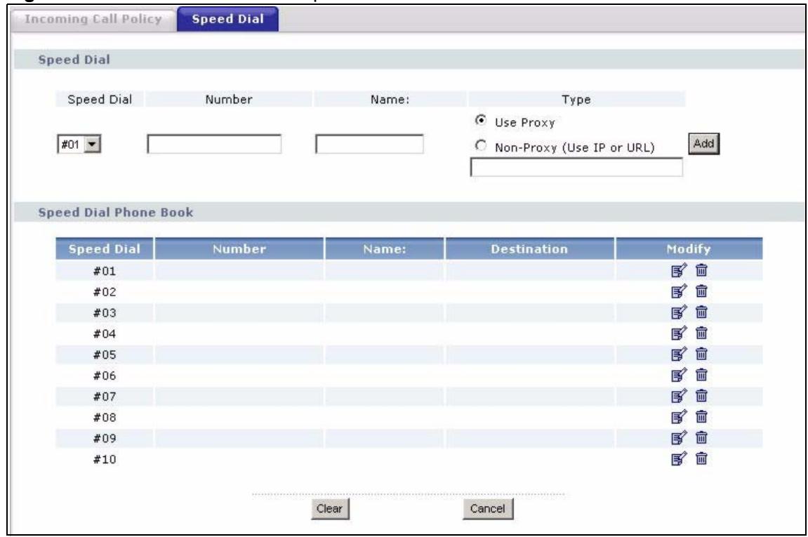This screenshot has height=537, width=808.
Task: Delete speed dial entry #01
Action: tap(701, 270)
